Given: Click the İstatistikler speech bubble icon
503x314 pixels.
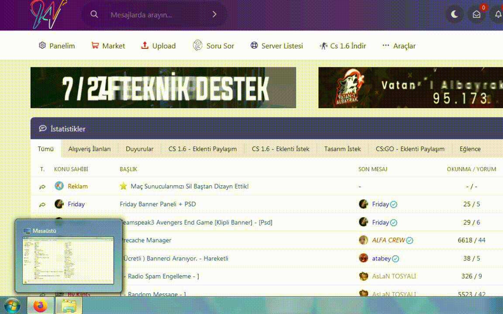Looking at the screenshot, I should 43,129.
